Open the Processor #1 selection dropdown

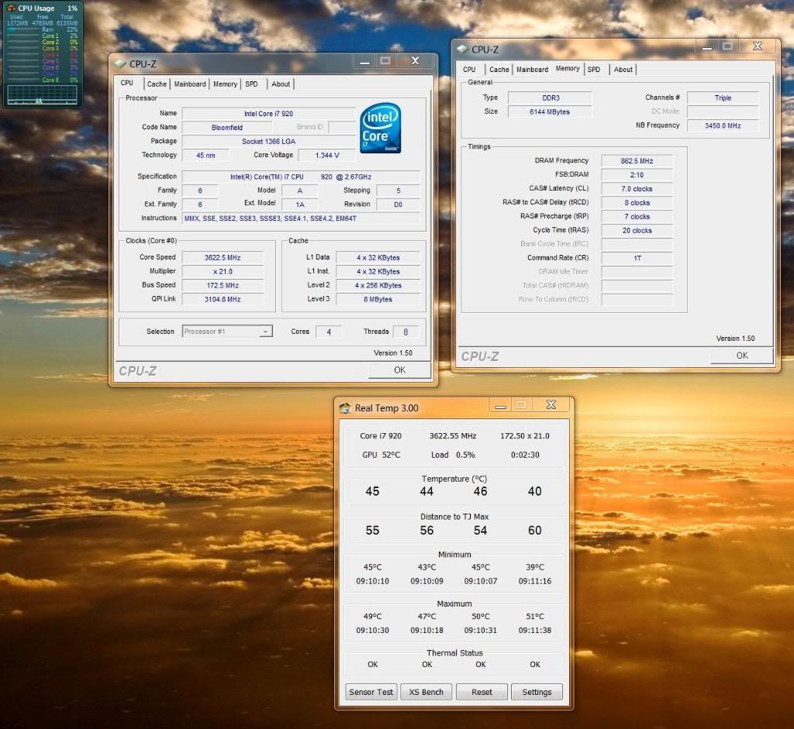tap(265, 332)
